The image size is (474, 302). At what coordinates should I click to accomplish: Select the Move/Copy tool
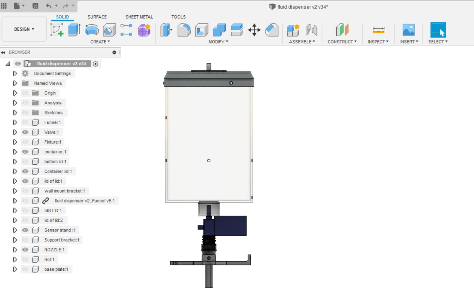tap(254, 30)
